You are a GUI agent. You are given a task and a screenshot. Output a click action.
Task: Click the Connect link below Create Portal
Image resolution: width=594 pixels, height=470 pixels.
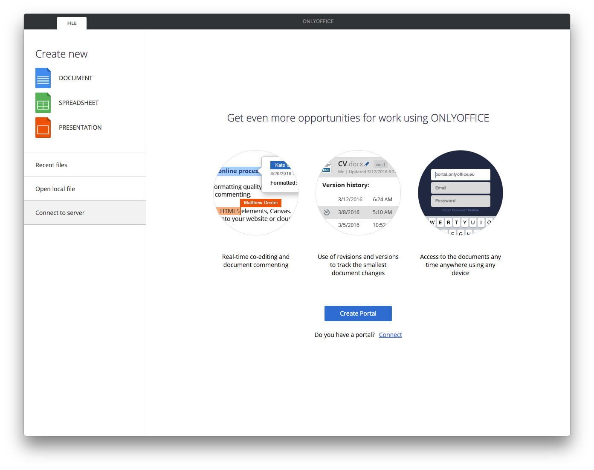pos(390,334)
